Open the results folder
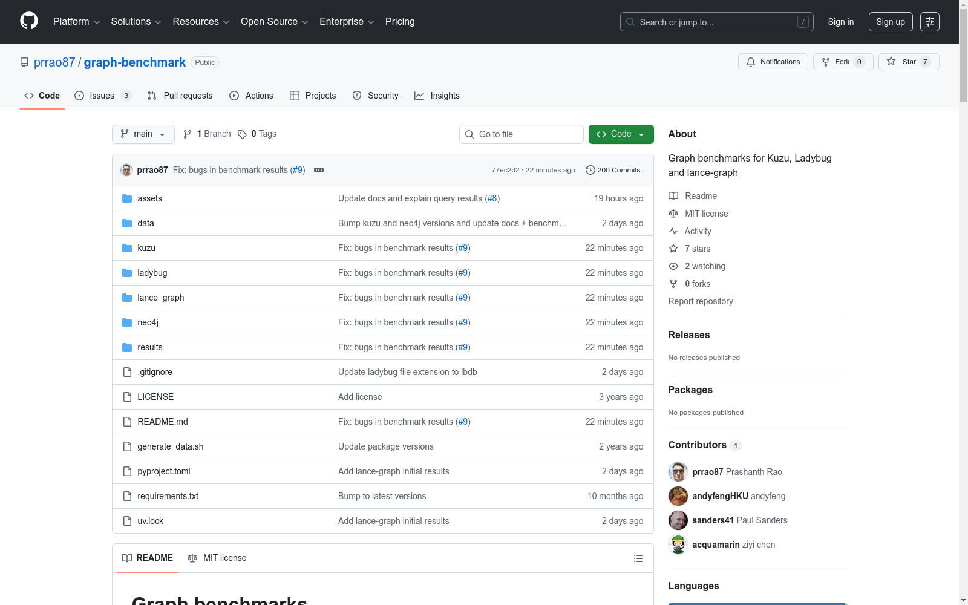This screenshot has width=968, height=605. coord(150,347)
